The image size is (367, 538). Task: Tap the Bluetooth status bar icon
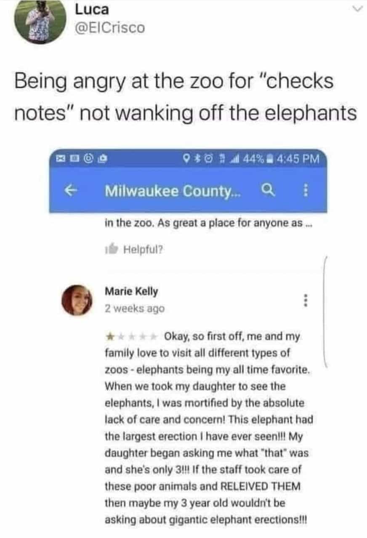coord(197,159)
